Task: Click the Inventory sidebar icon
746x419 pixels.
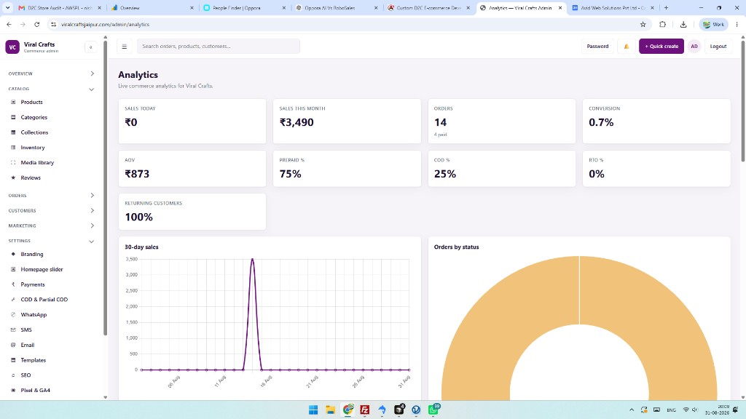Action: (x=13, y=148)
